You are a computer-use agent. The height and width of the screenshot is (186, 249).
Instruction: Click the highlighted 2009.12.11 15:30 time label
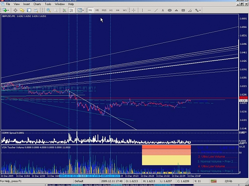[69, 176]
